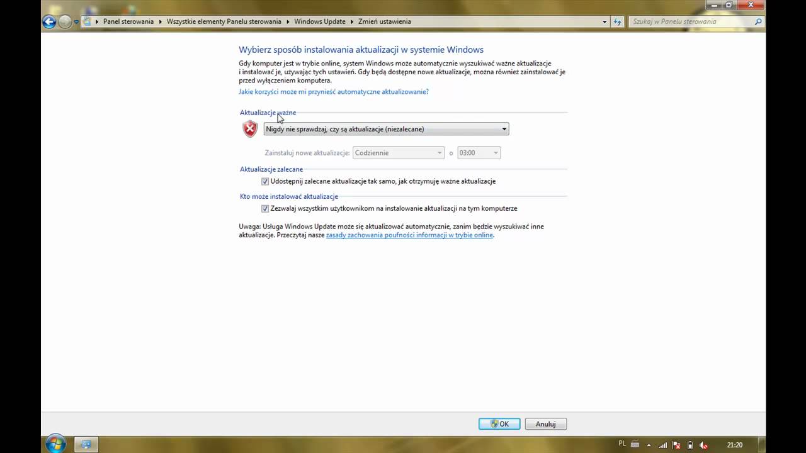The image size is (806, 453).
Task: Click the search magnifier icon
Action: click(758, 21)
